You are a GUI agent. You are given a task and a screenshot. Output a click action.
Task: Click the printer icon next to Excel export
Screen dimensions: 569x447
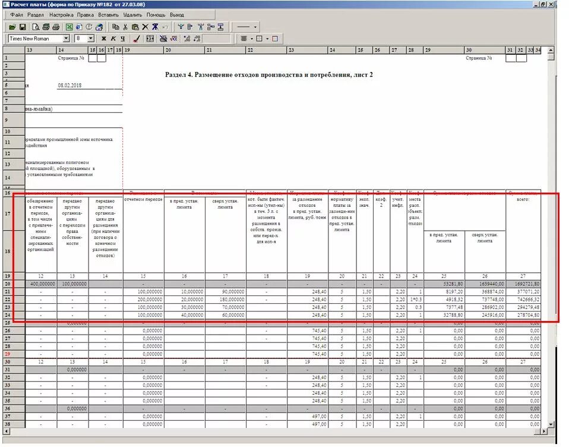click(55, 27)
